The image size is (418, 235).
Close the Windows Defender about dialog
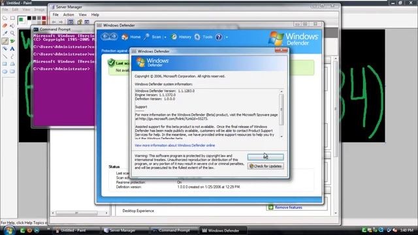click(x=281, y=50)
